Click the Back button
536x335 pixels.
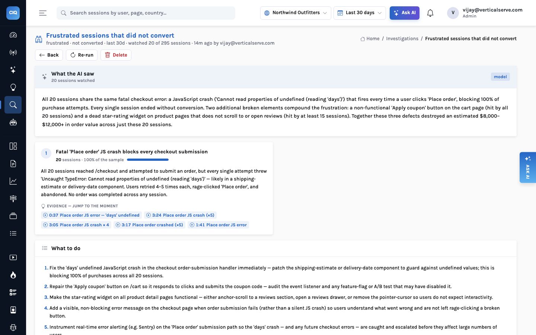tap(49, 55)
